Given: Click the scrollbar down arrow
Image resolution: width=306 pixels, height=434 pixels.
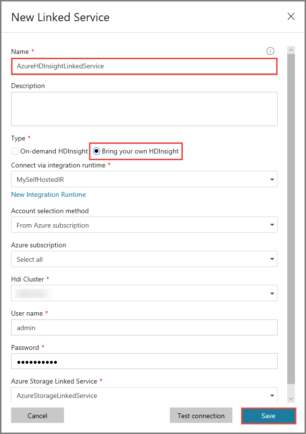Looking at the screenshot, I should [291, 399].
